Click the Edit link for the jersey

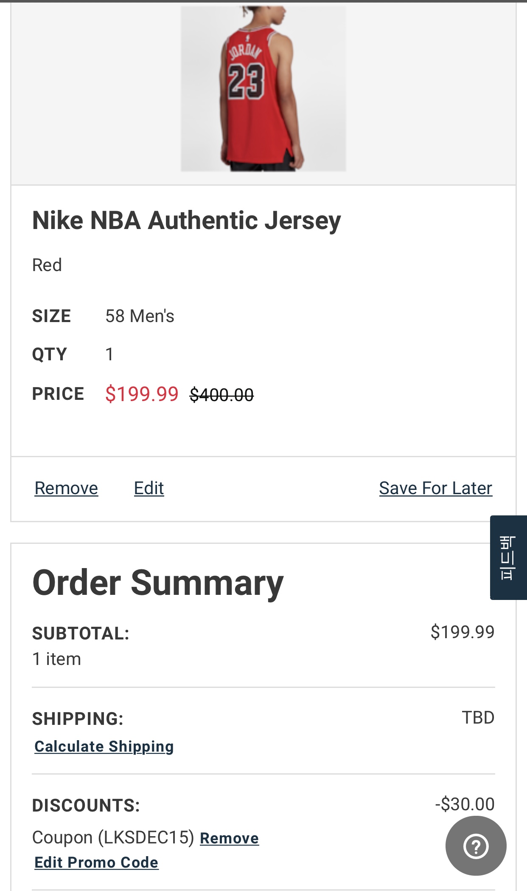pos(149,488)
